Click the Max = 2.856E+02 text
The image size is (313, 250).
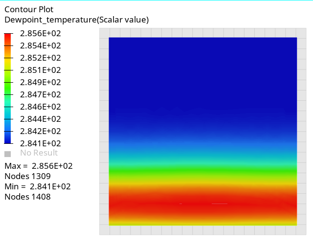pyautogui.click(x=39, y=166)
